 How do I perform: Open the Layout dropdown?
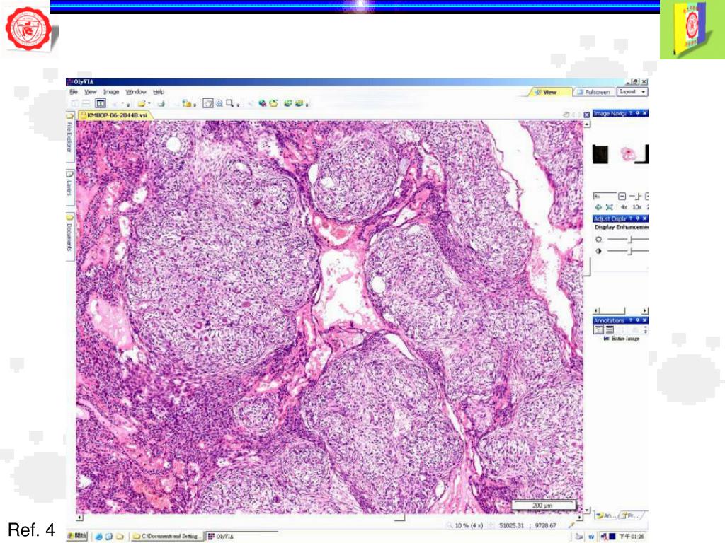(x=632, y=92)
